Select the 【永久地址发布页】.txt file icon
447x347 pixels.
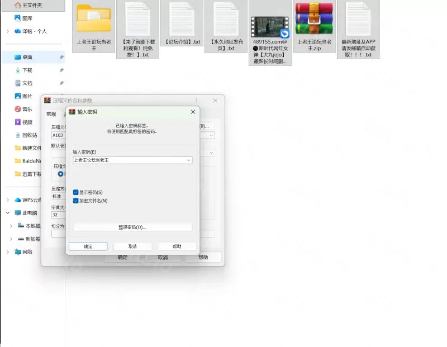[x=226, y=18]
